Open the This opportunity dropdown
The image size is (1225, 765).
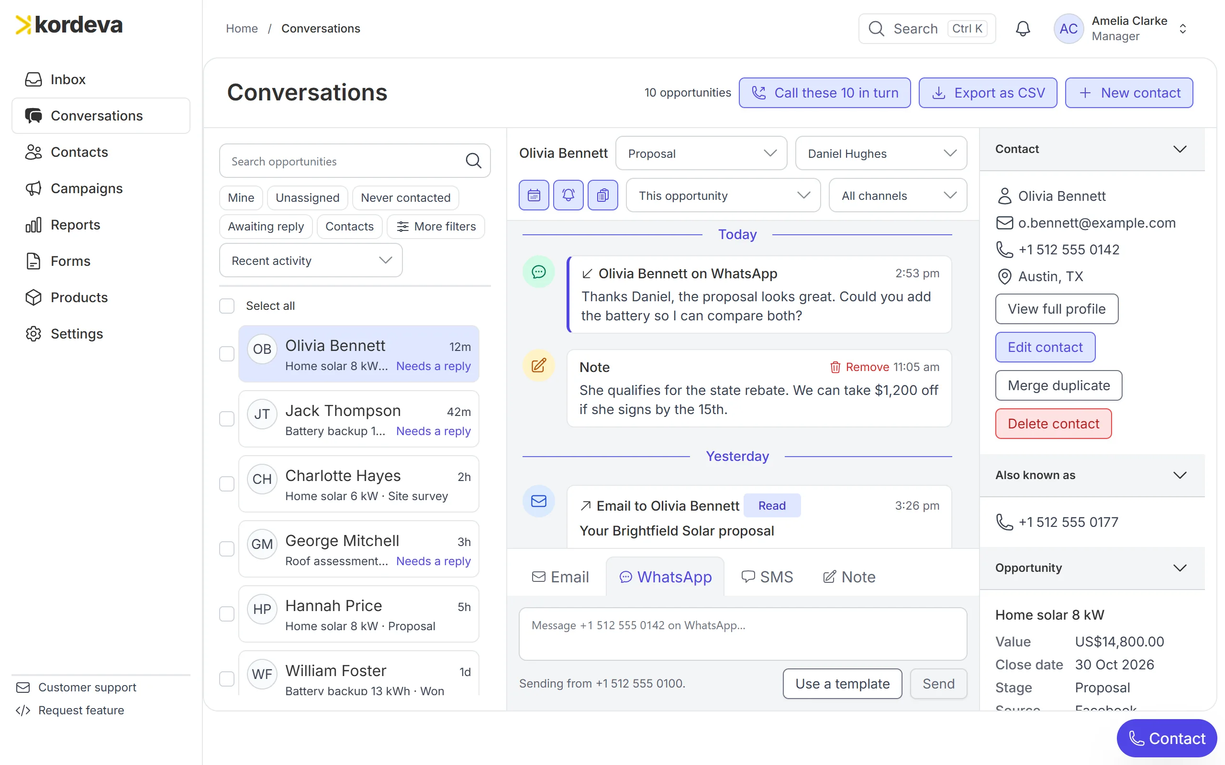pos(723,195)
